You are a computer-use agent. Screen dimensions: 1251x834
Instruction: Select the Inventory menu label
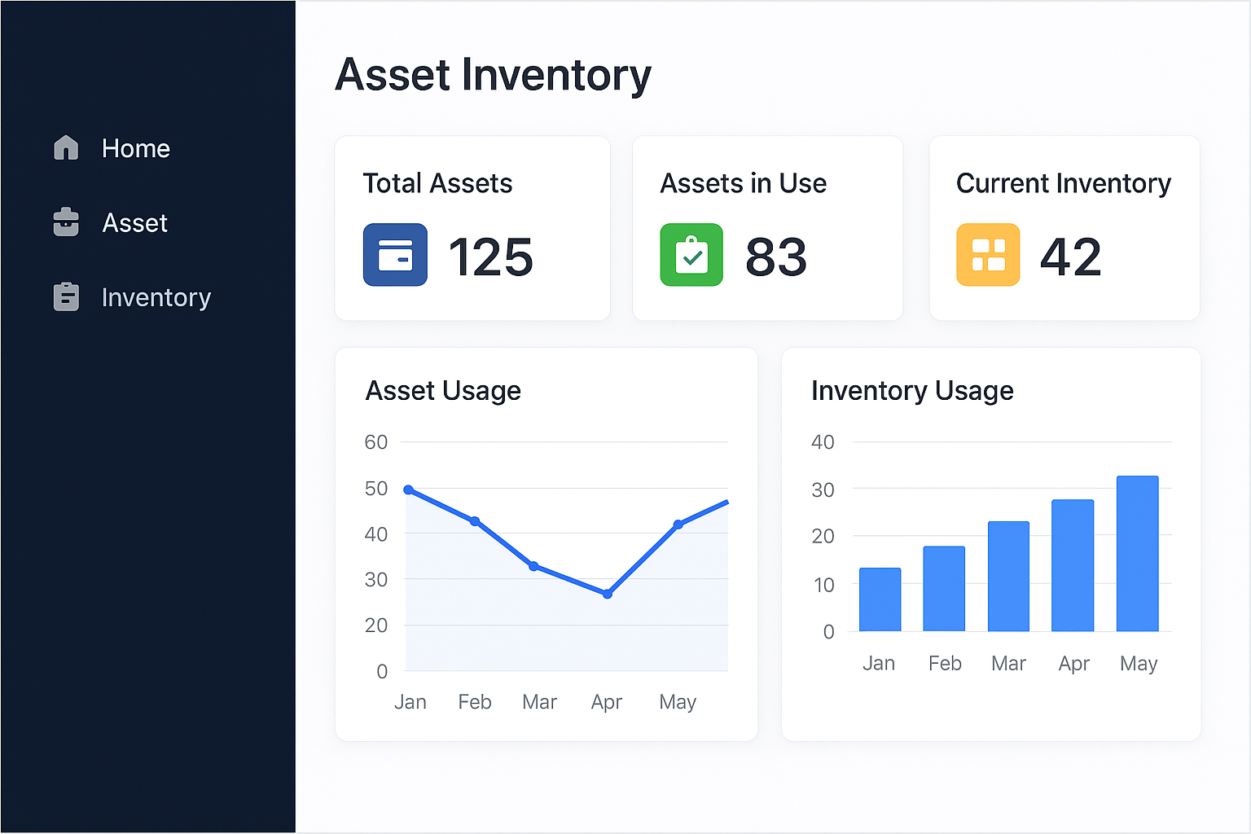coord(156,297)
